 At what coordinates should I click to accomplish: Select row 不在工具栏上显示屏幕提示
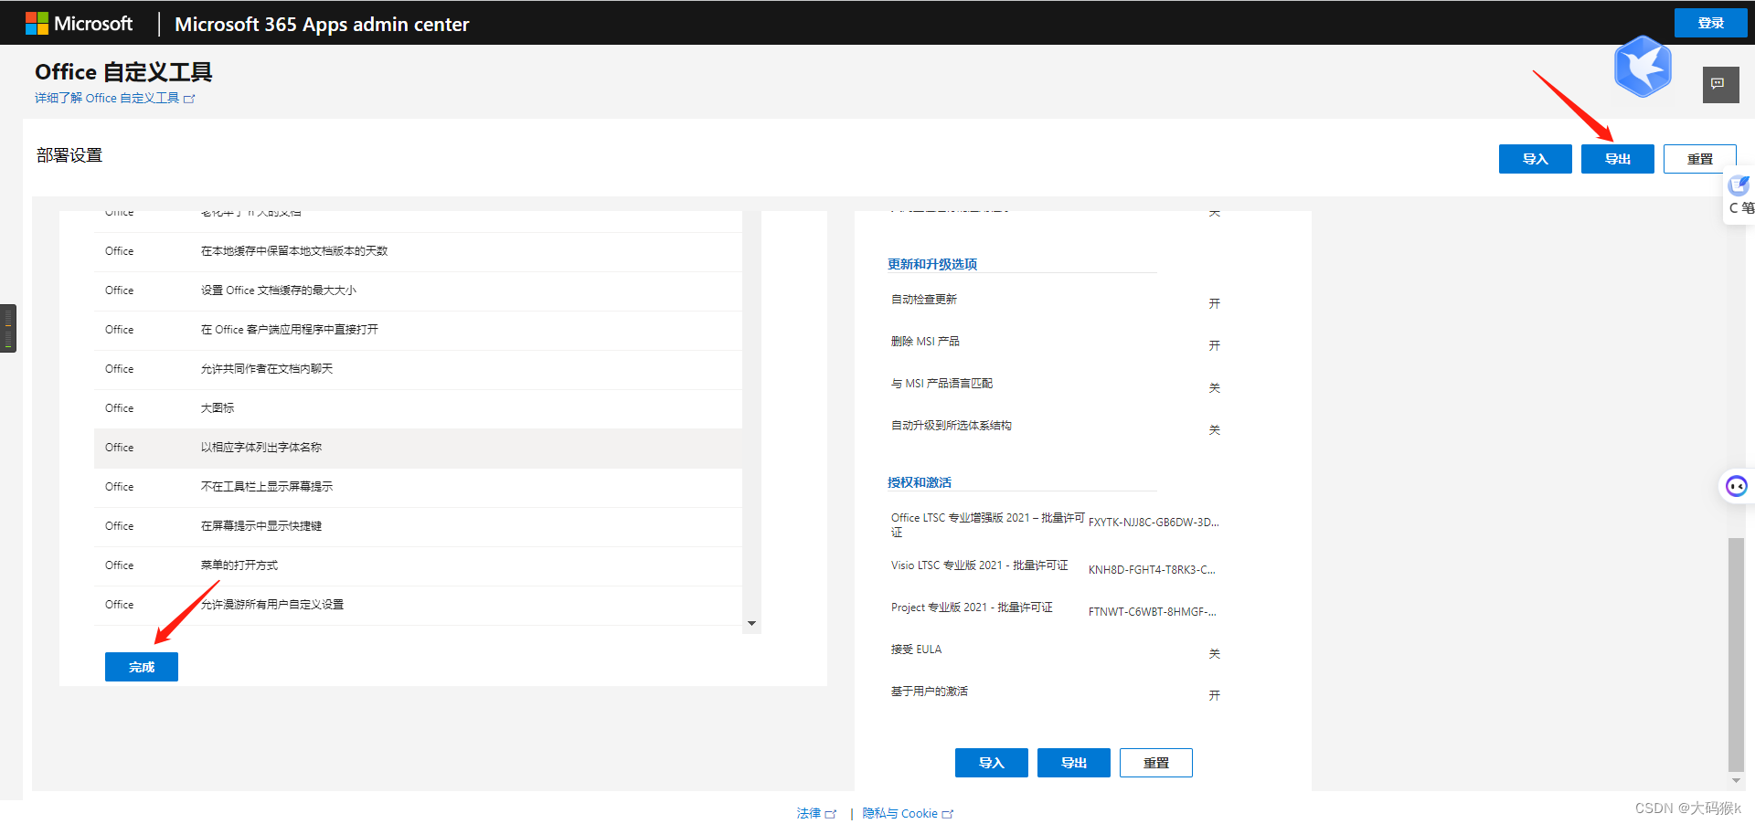tap(418, 487)
